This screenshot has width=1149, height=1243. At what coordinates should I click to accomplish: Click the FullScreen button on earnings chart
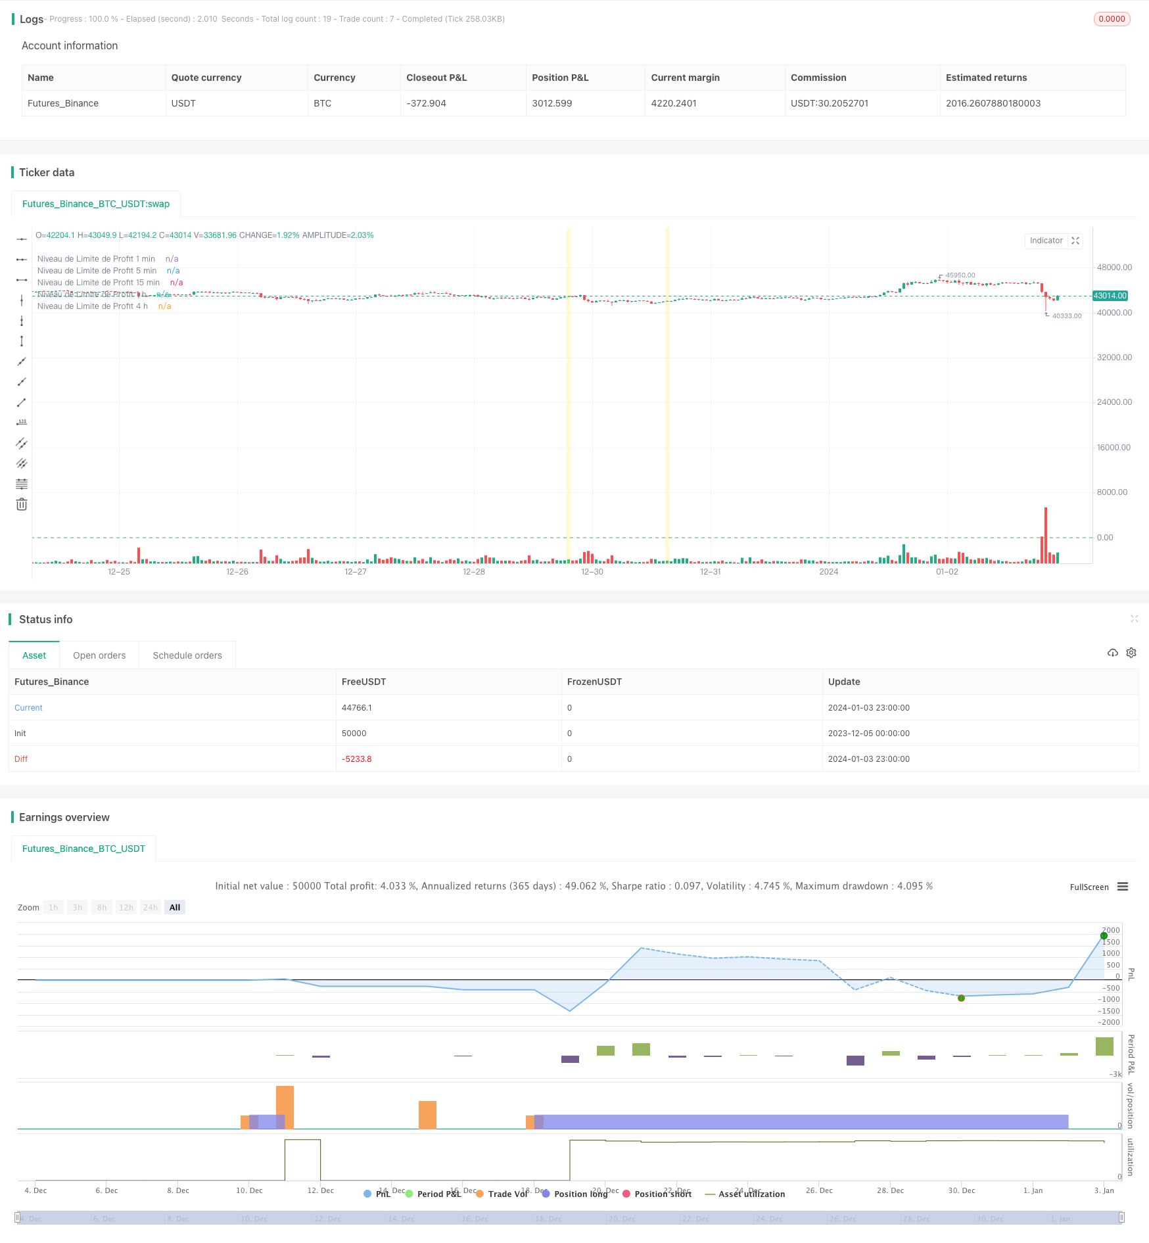tap(1089, 887)
